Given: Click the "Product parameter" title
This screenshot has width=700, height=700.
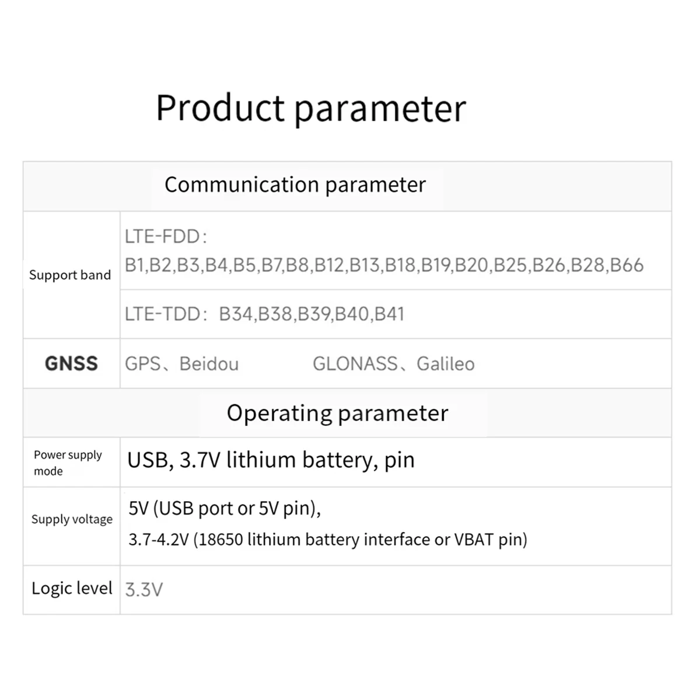Looking at the screenshot, I should click(x=311, y=108).
